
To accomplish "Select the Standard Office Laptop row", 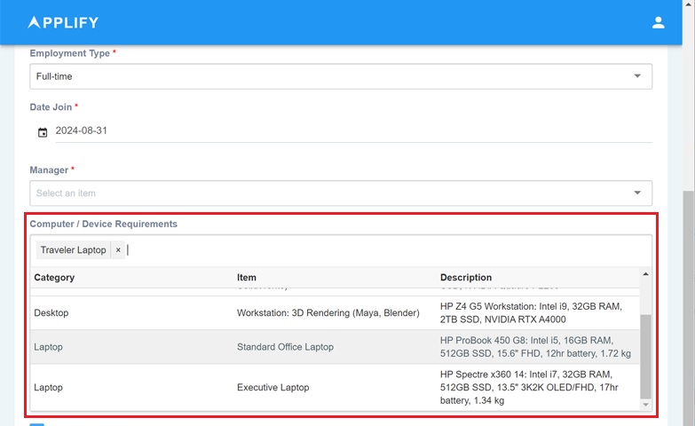I will click(285, 347).
